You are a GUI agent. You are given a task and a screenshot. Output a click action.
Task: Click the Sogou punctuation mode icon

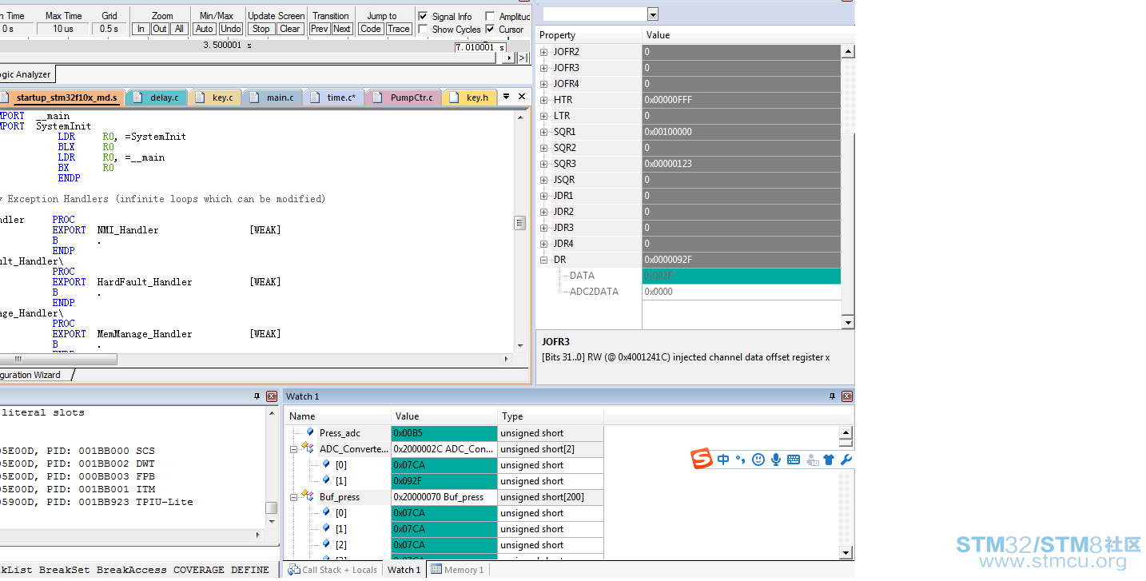pyautogui.click(x=741, y=460)
